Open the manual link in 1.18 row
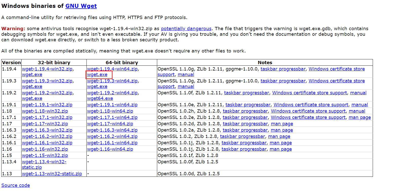 (x=357, y=111)
